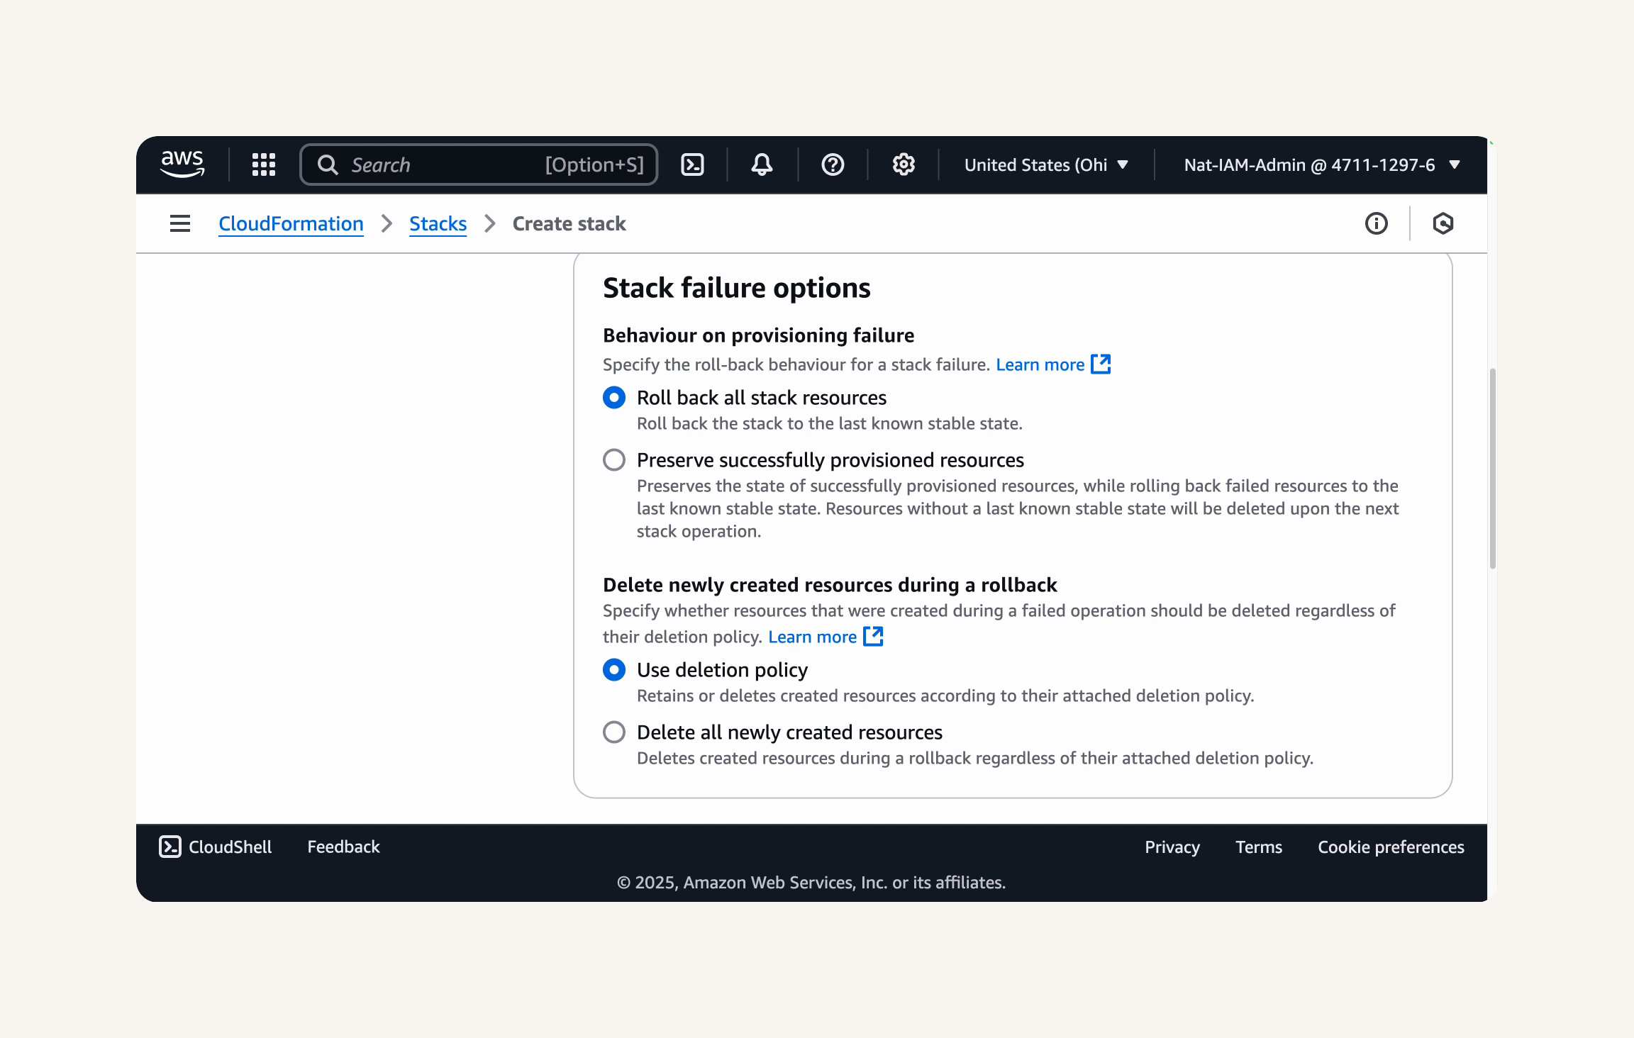Click Delete newly created resources during rollback label

click(x=830, y=584)
